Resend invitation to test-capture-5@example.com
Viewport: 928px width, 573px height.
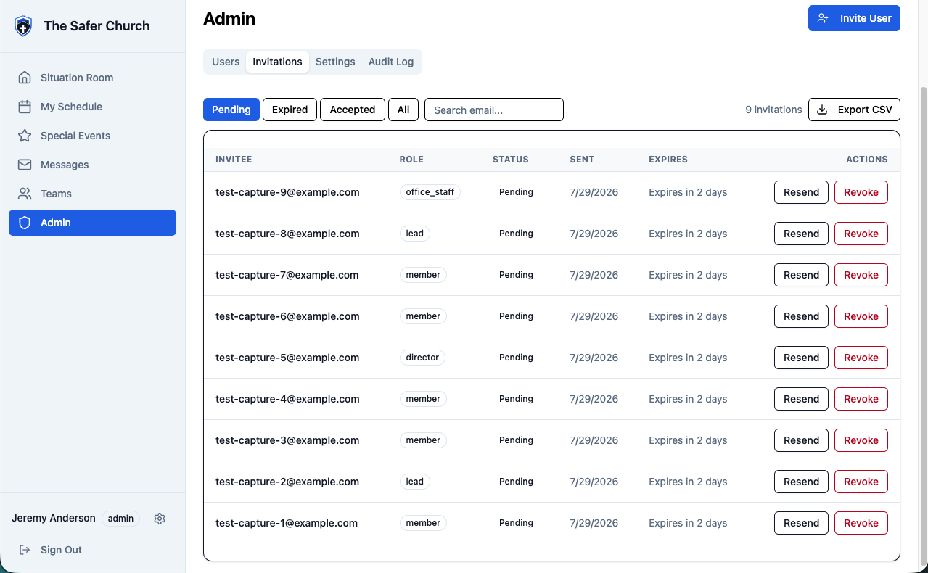801,358
